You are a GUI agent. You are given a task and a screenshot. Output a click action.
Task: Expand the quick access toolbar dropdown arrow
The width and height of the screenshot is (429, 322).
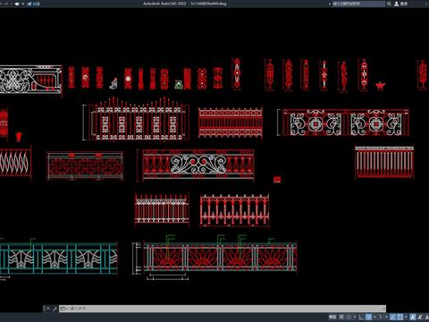(23, 4)
